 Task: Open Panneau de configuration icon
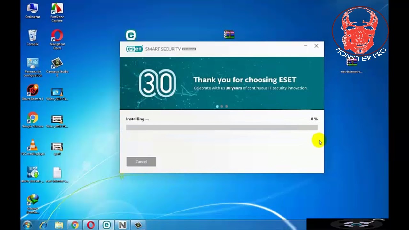(x=33, y=67)
